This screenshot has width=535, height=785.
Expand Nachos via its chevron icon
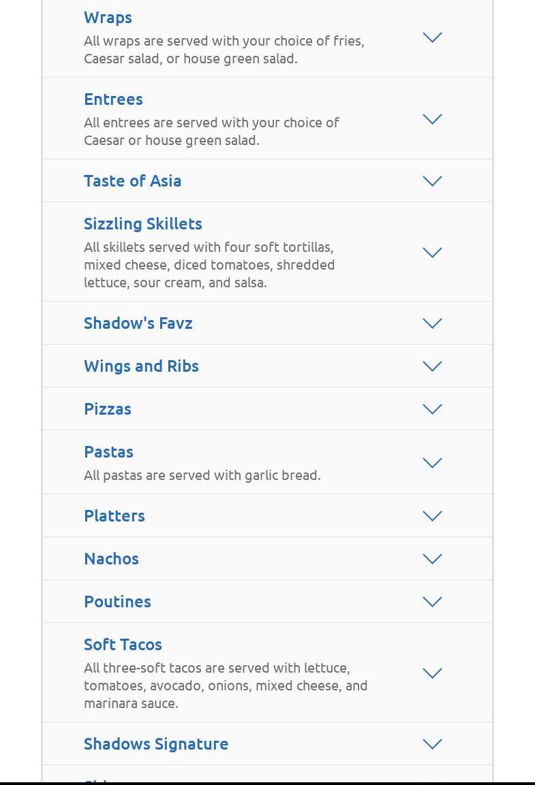pyautogui.click(x=432, y=559)
